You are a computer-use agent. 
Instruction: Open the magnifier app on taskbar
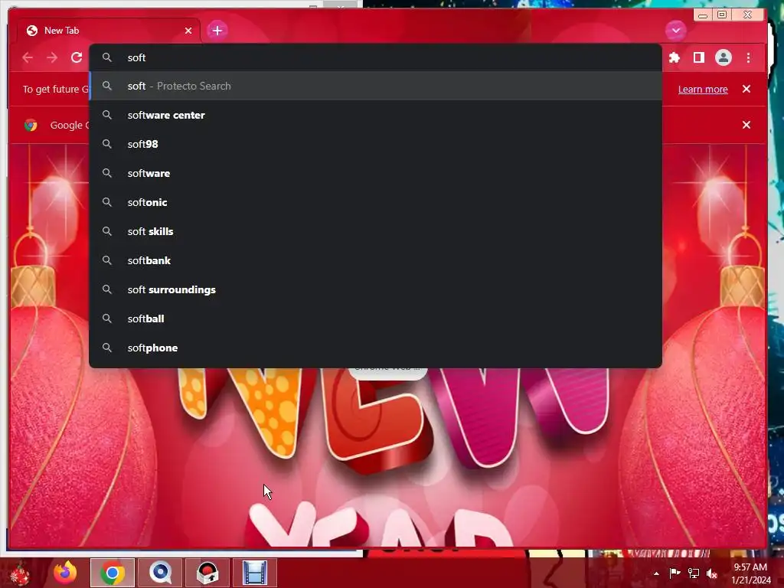click(x=160, y=573)
